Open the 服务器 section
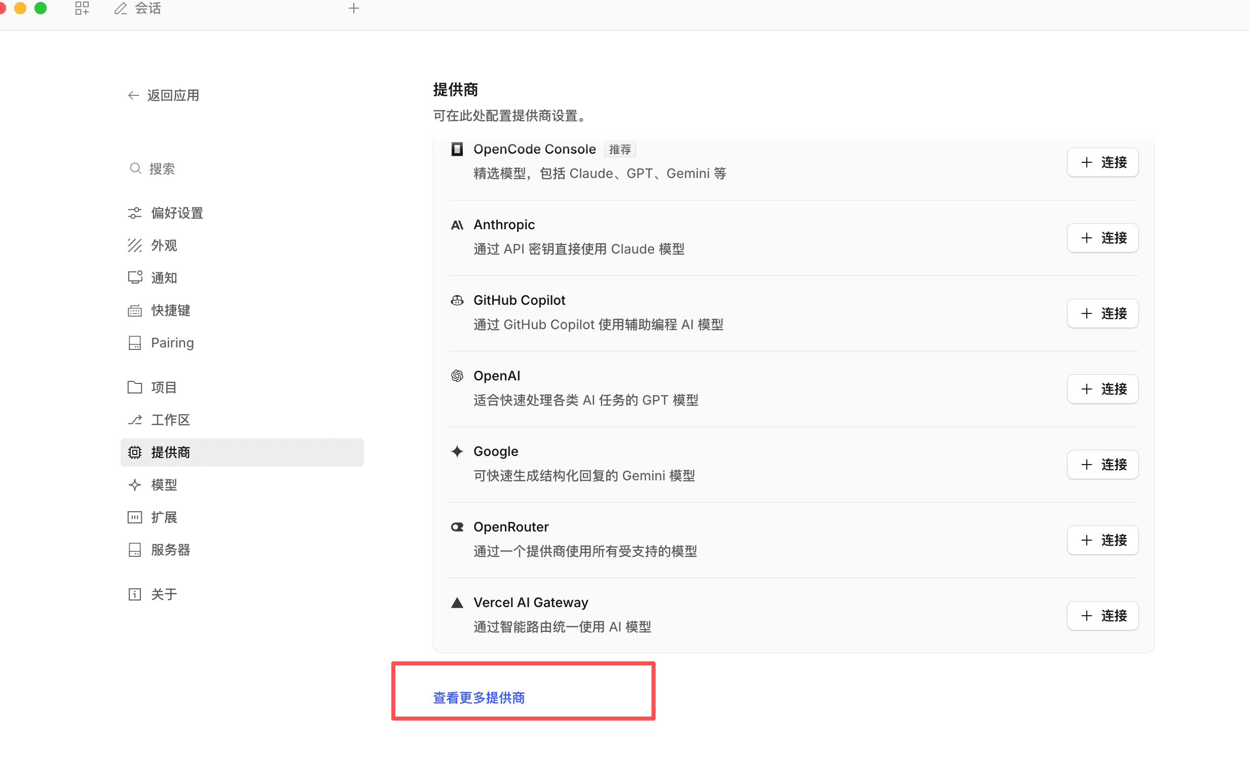Image resolution: width=1250 pixels, height=778 pixels. click(242, 550)
